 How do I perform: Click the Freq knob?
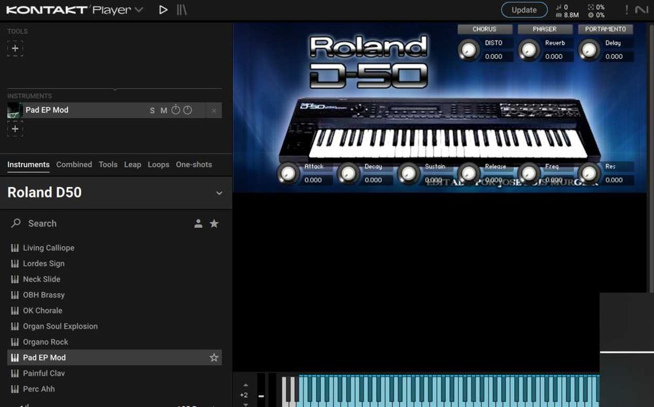529,173
